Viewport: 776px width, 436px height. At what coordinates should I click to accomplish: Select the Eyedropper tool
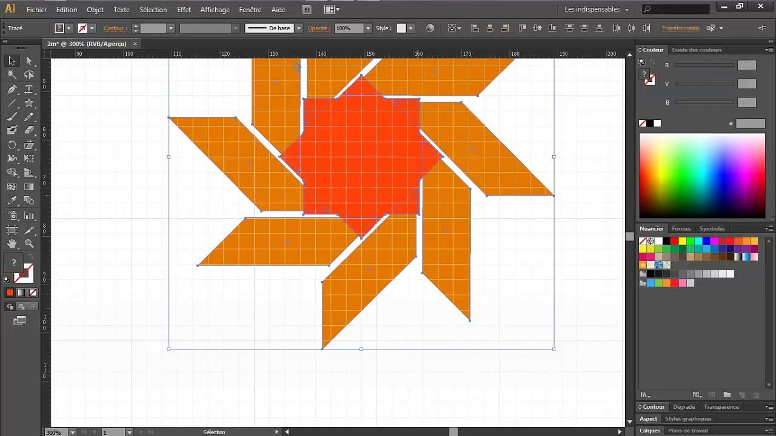pos(12,201)
